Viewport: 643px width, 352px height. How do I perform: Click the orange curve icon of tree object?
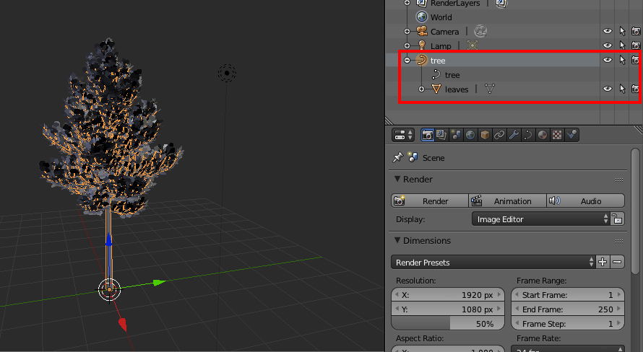(421, 60)
